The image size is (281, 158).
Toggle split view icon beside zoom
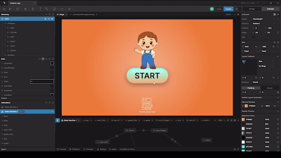pos(238,14)
